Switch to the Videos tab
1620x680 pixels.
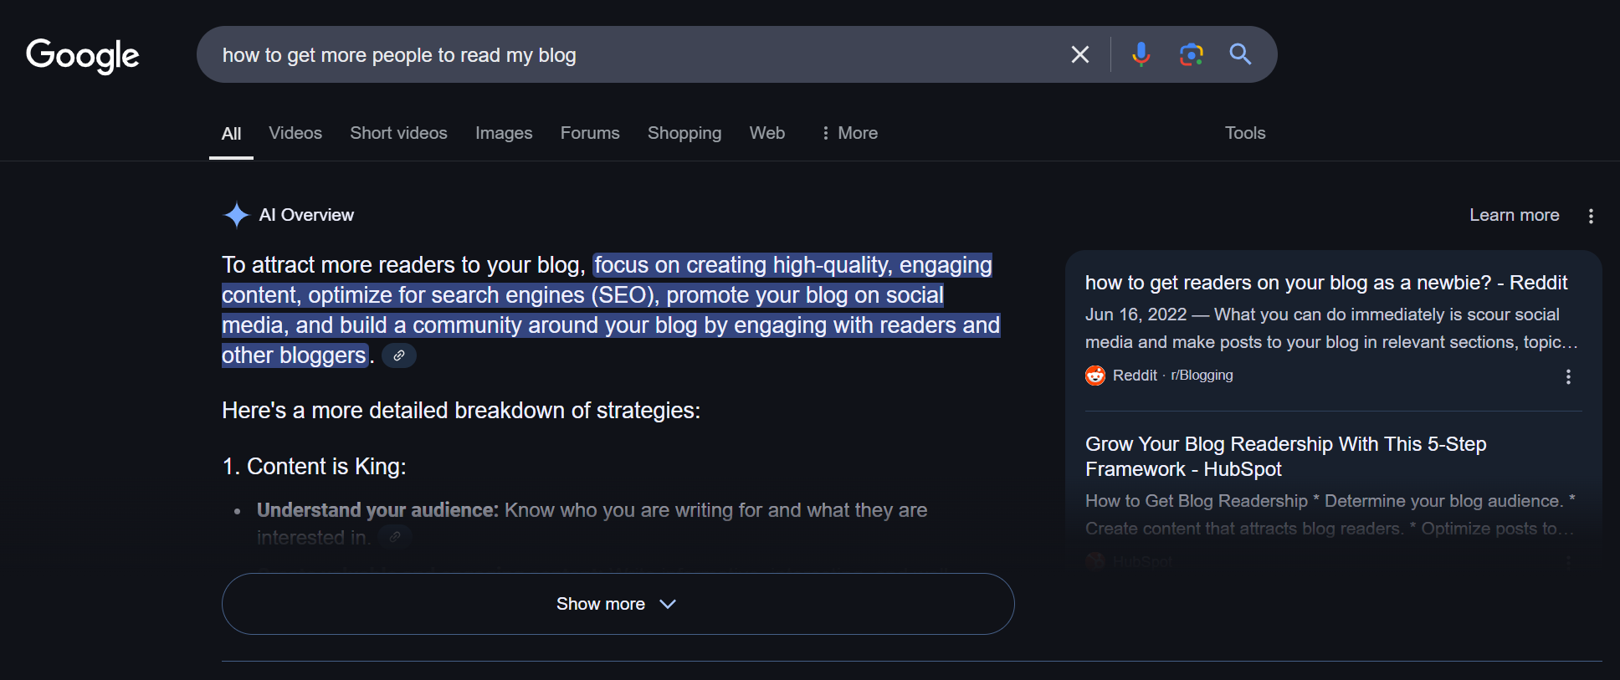click(x=295, y=133)
